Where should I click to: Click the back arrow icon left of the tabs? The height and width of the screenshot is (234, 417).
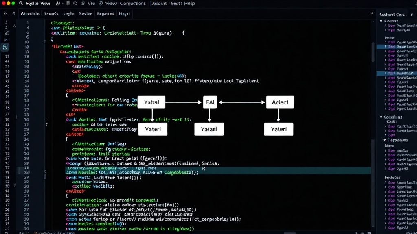pos(6,13)
